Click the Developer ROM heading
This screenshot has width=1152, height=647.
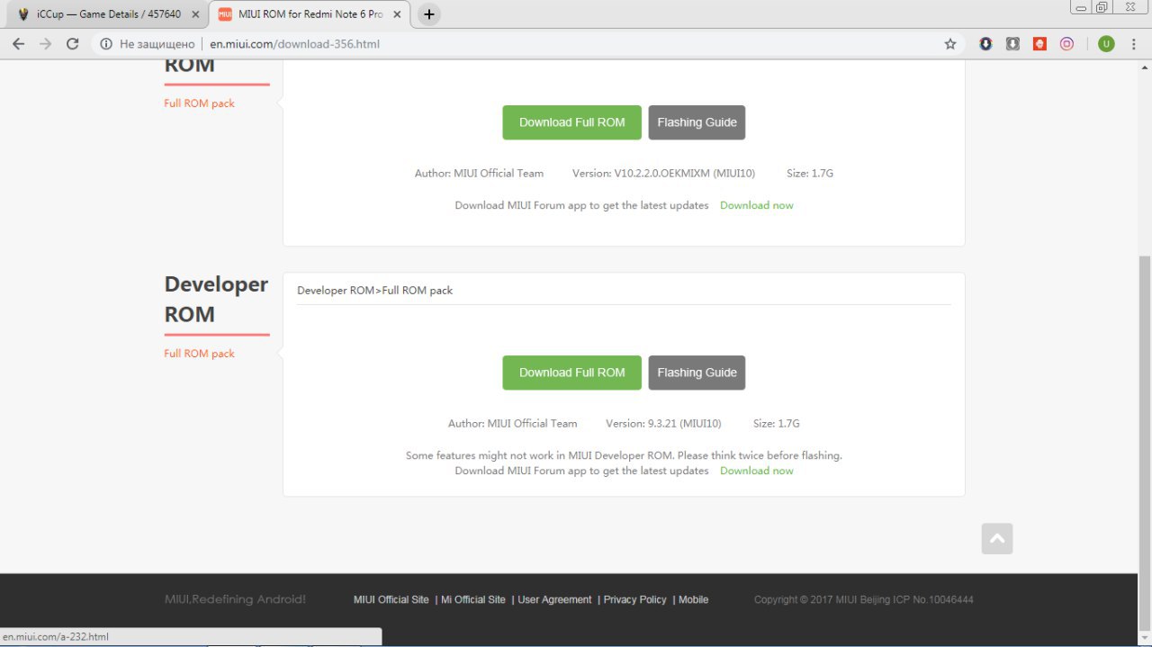[x=216, y=300]
